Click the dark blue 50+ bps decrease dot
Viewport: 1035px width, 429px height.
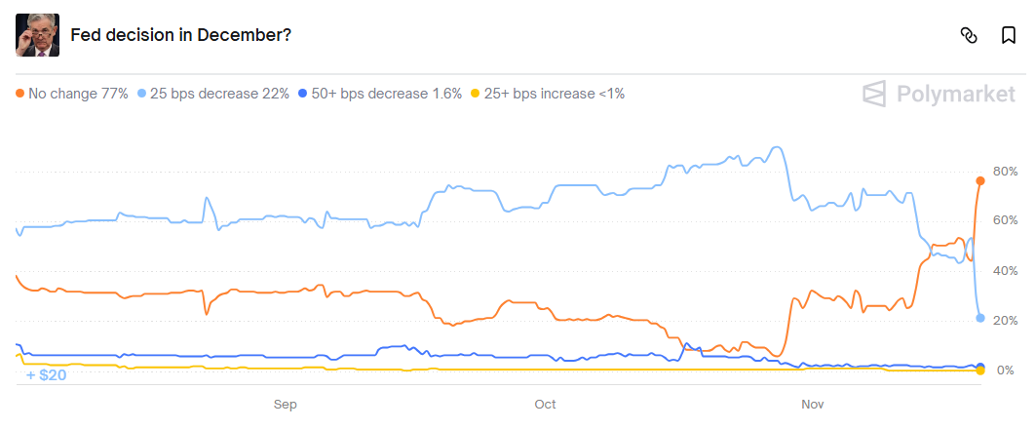pos(303,94)
